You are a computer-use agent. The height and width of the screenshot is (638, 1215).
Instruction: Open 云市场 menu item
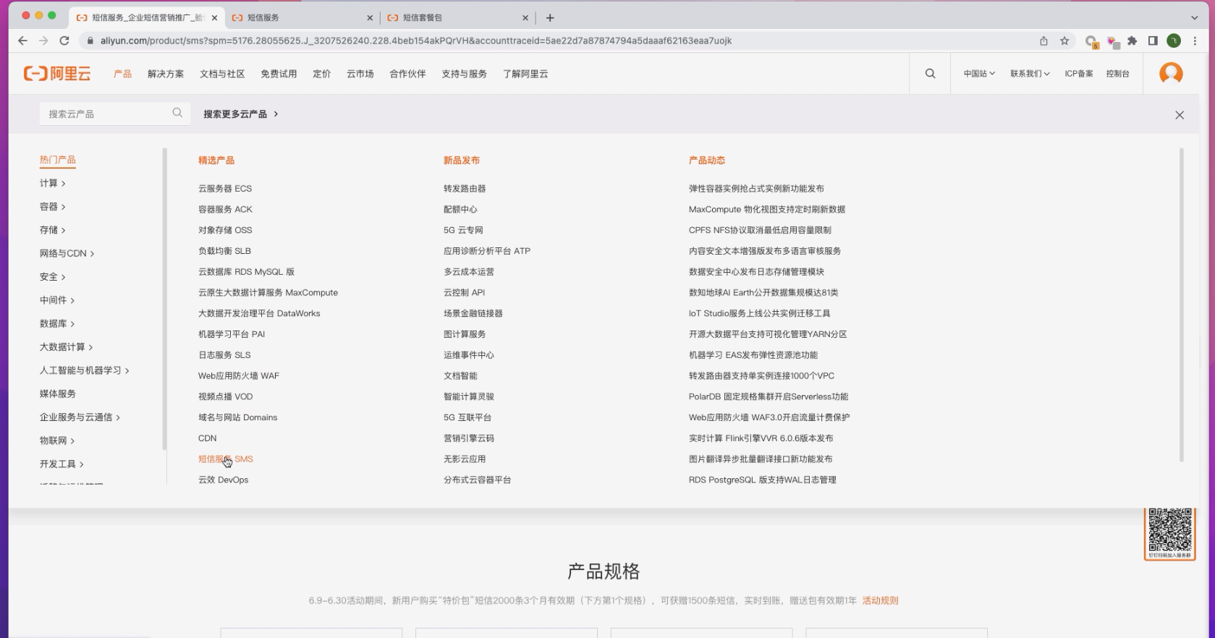pyautogui.click(x=360, y=74)
